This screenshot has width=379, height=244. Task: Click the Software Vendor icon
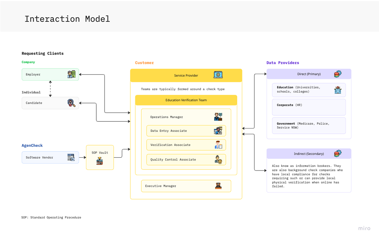coord(71,158)
